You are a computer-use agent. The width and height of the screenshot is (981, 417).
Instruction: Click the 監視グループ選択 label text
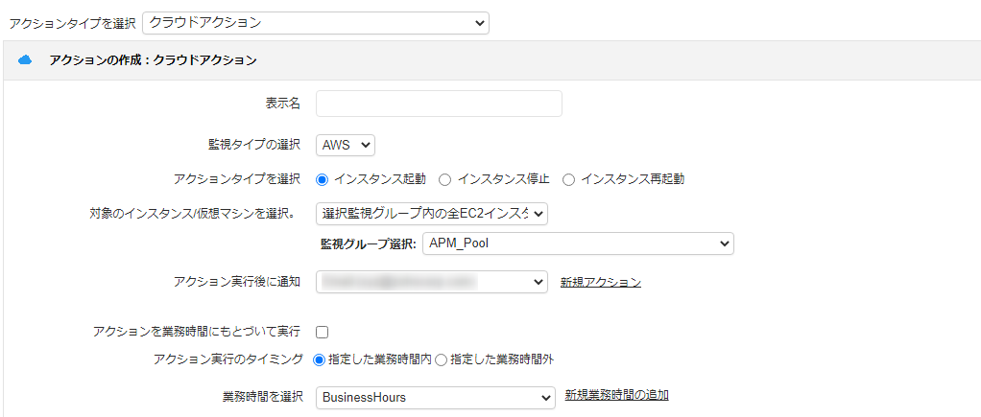(368, 244)
